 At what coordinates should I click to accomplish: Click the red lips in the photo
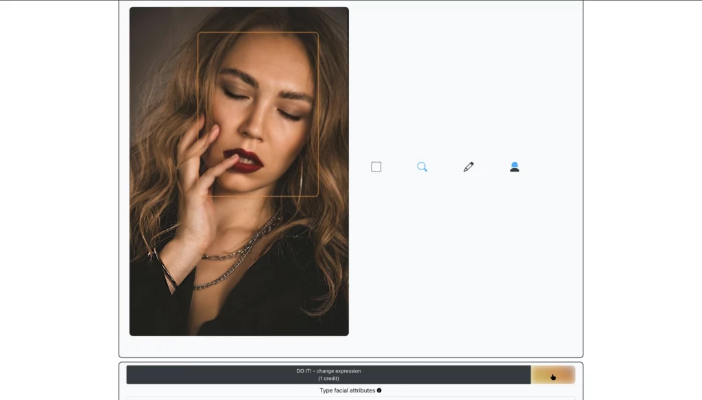(x=247, y=161)
